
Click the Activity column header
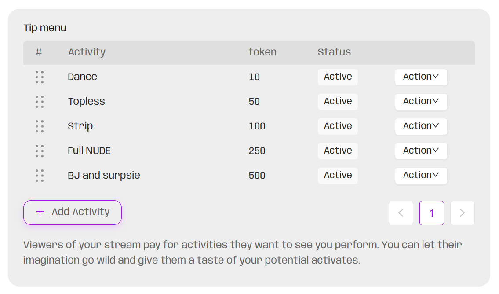point(87,52)
